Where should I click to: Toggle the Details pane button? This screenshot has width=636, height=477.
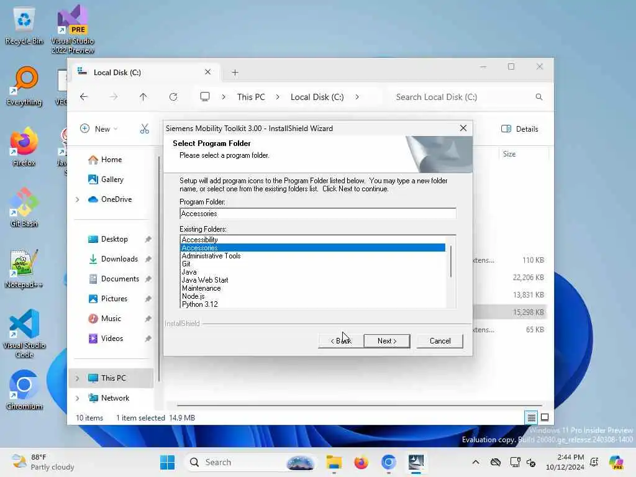click(520, 129)
